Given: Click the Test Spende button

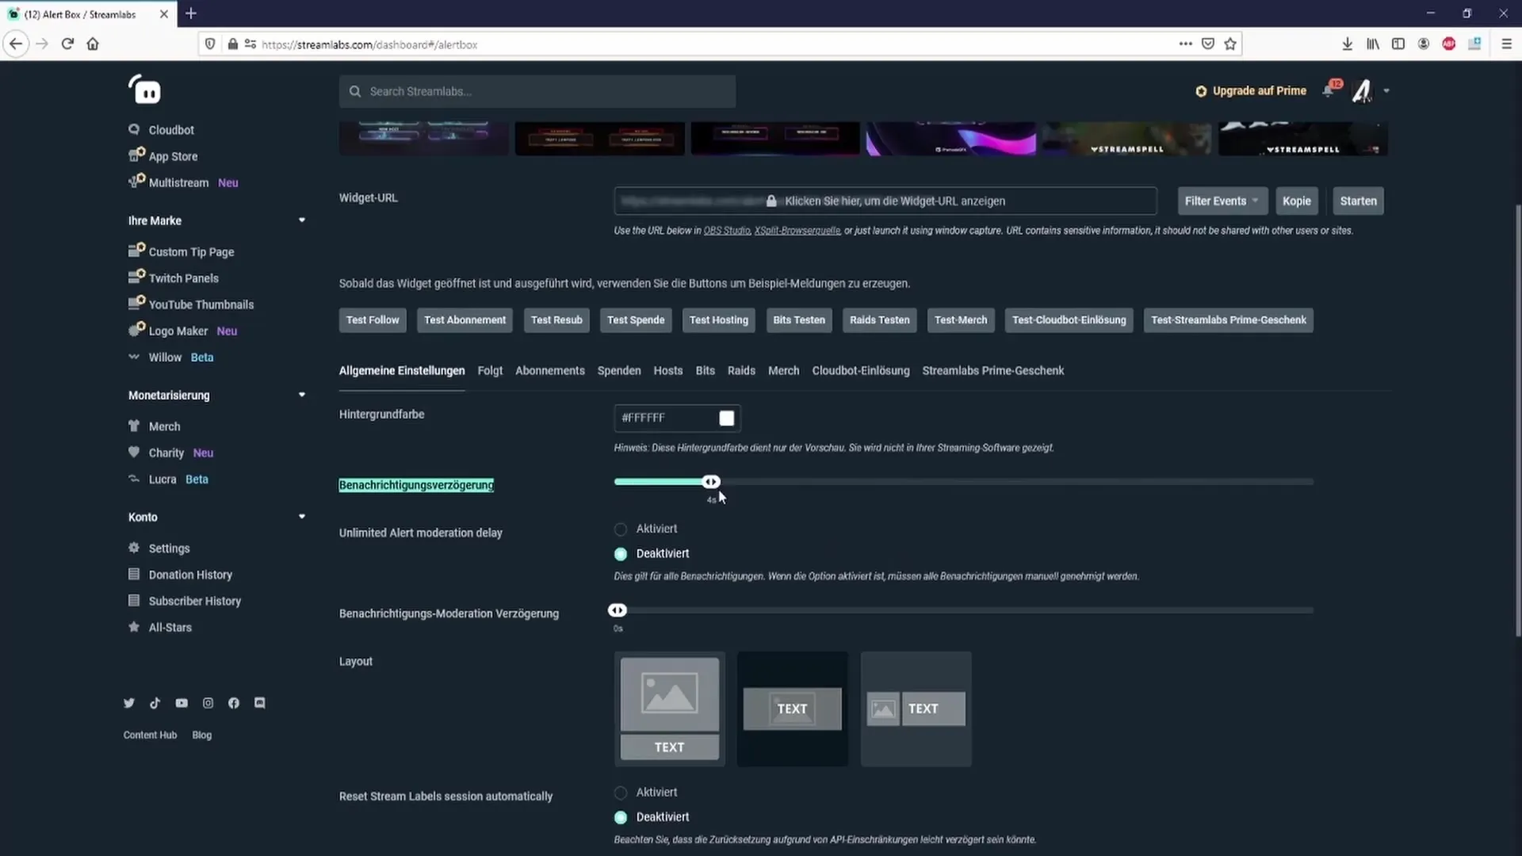Looking at the screenshot, I should [636, 320].
